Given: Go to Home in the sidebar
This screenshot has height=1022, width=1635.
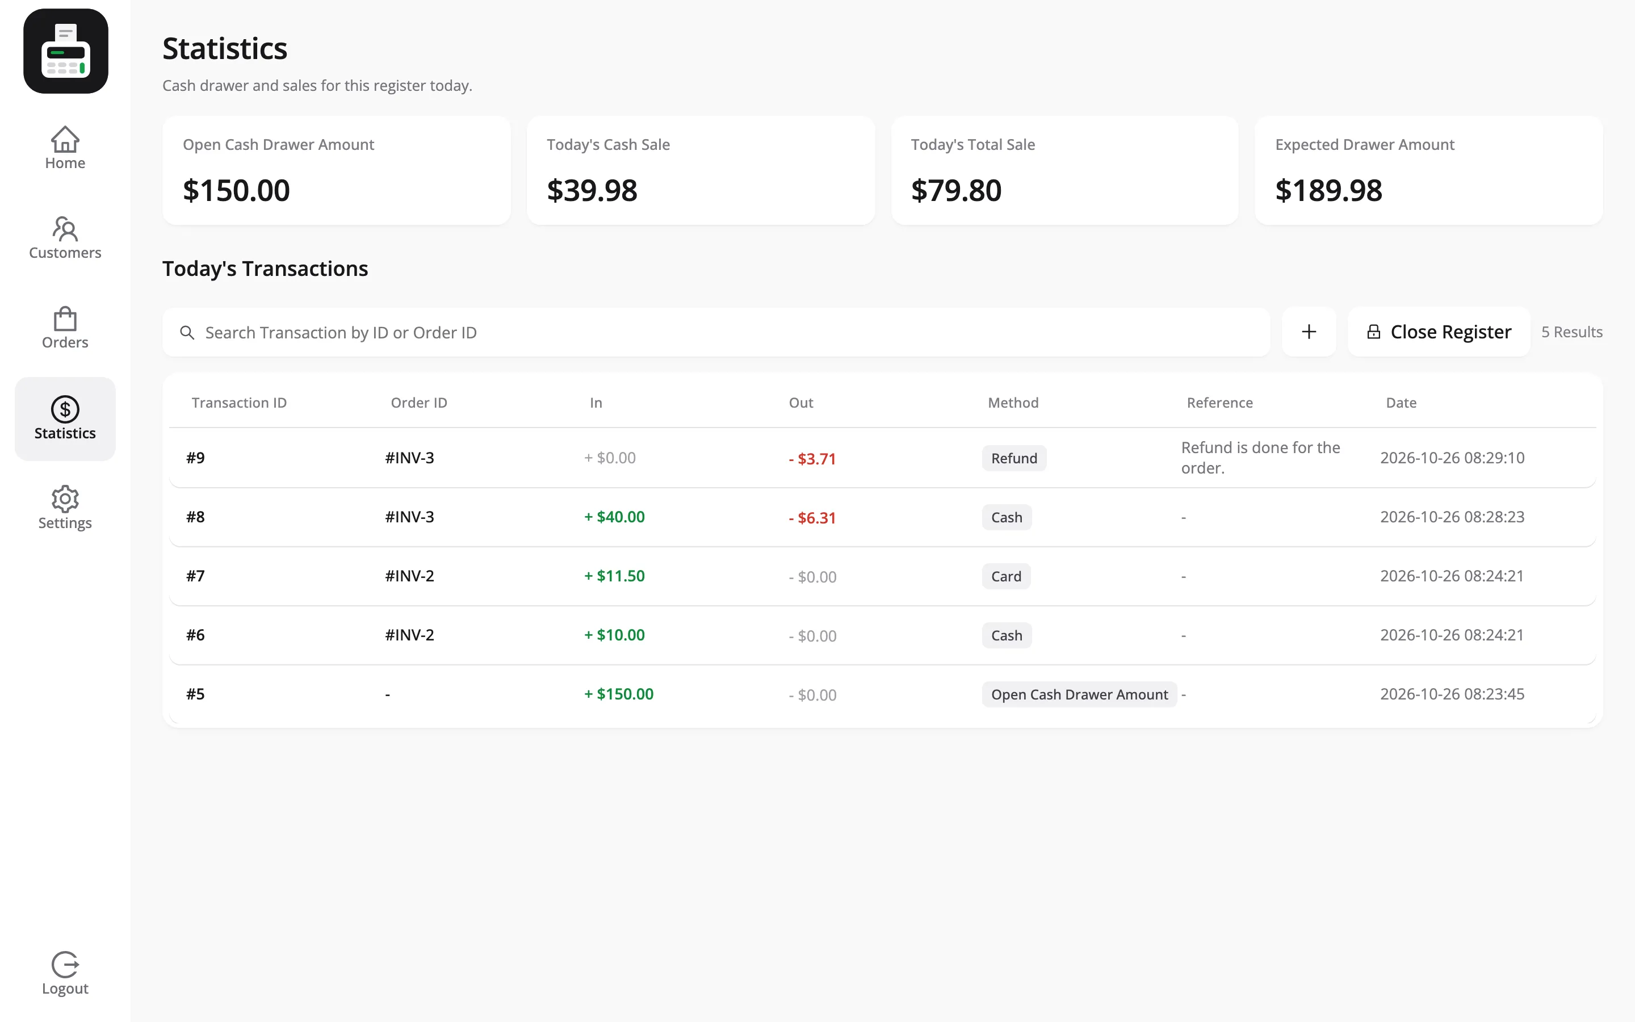Looking at the screenshot, I should [65, 148].
